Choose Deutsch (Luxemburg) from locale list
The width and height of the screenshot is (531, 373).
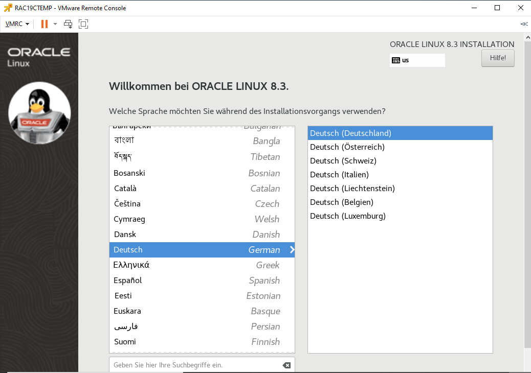[347, 216]
